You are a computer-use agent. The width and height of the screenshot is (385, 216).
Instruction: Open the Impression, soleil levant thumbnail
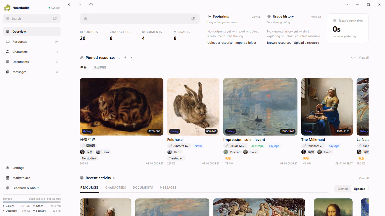(260, 107)
